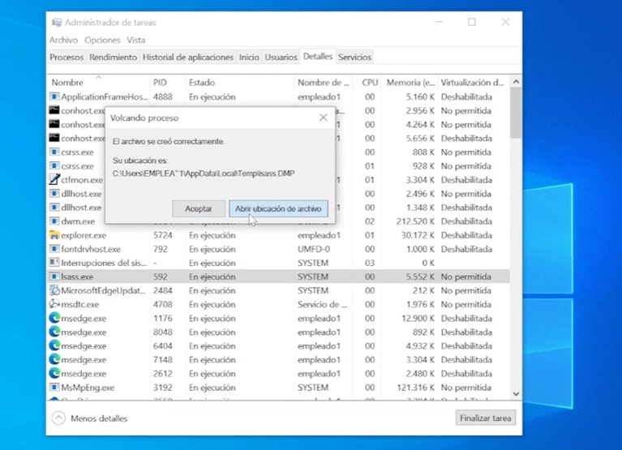This screenshot has width=622, height=450.
Task: Click Edge icon of msedge.exe PID 1176
Action: (54, 319)
